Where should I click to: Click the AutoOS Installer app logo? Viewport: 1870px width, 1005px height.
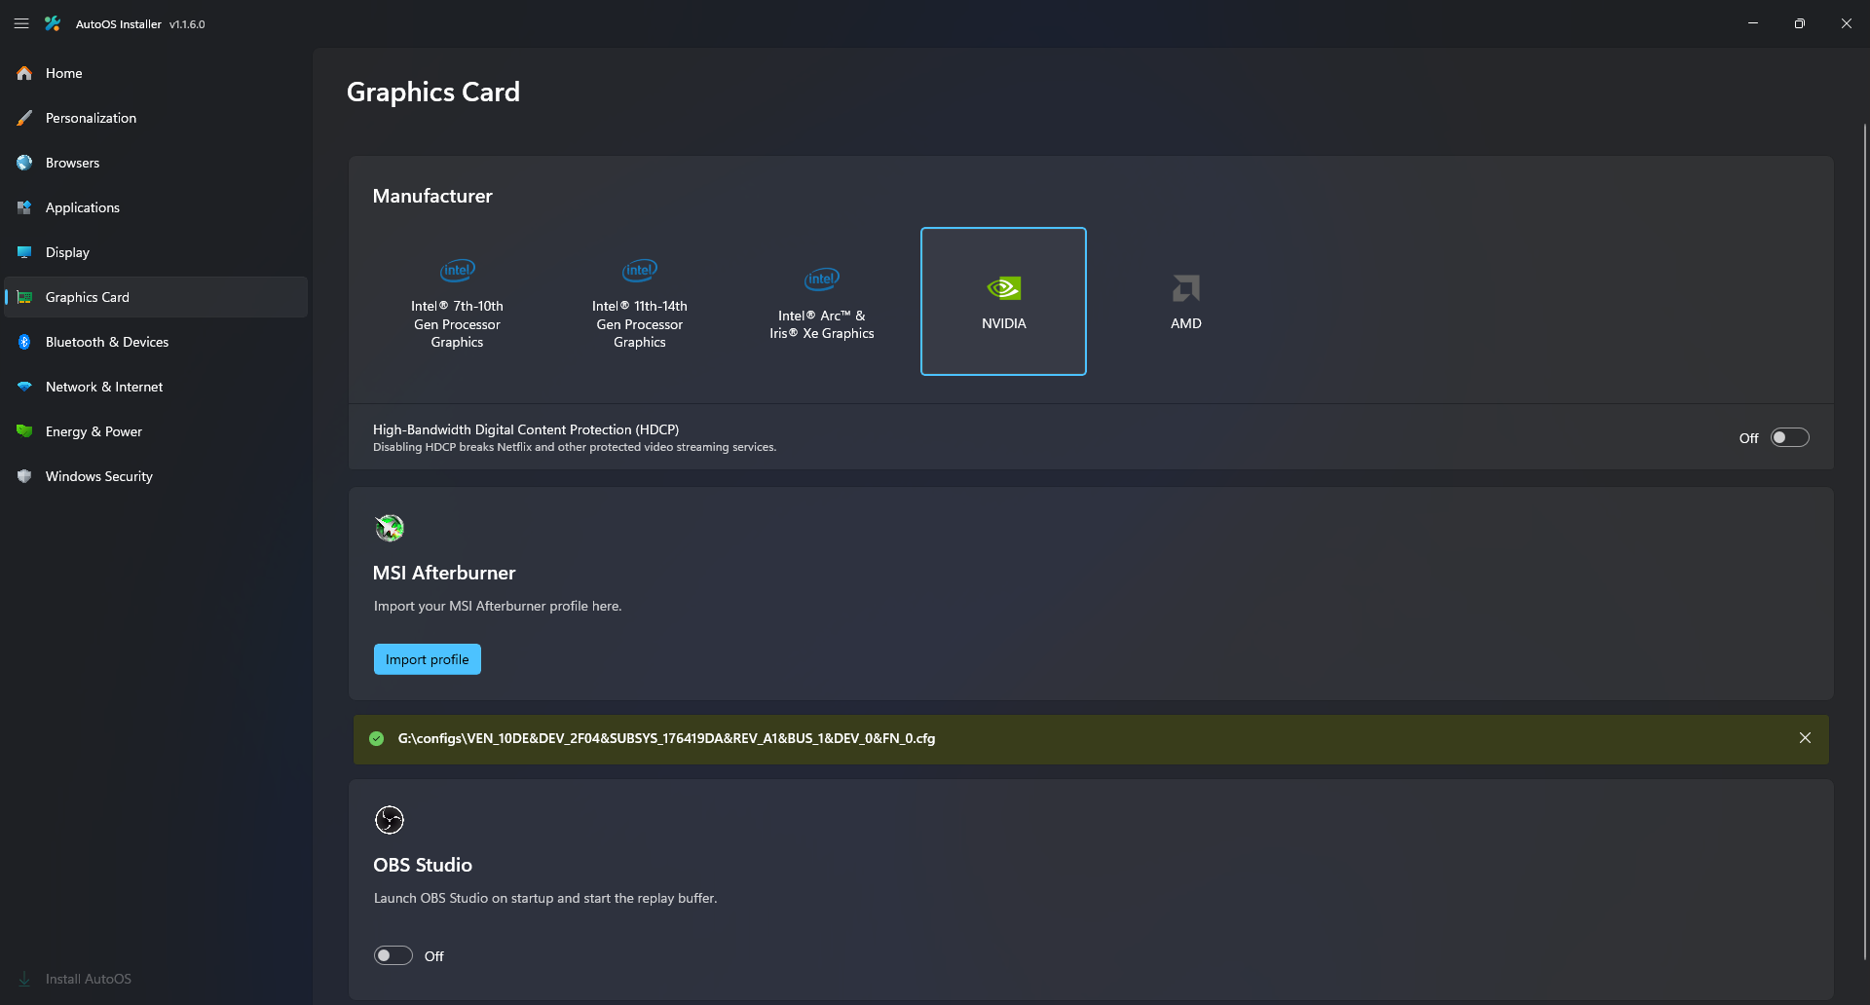[53, 23]
